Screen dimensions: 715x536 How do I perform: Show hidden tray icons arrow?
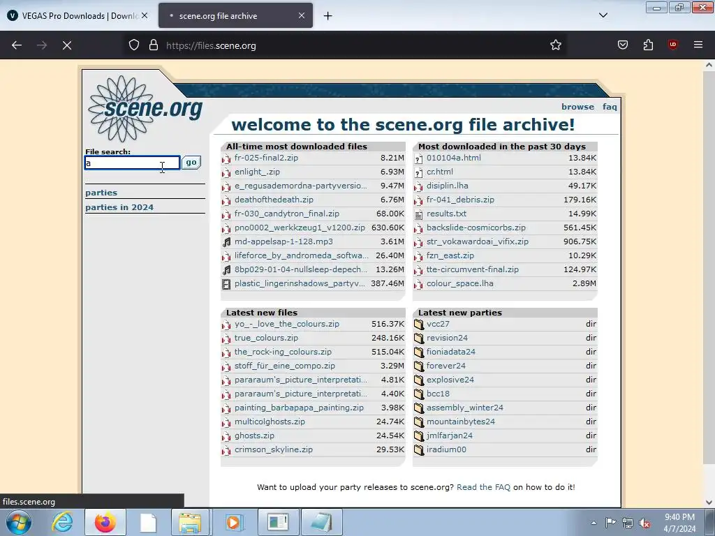tap(594, 523)
